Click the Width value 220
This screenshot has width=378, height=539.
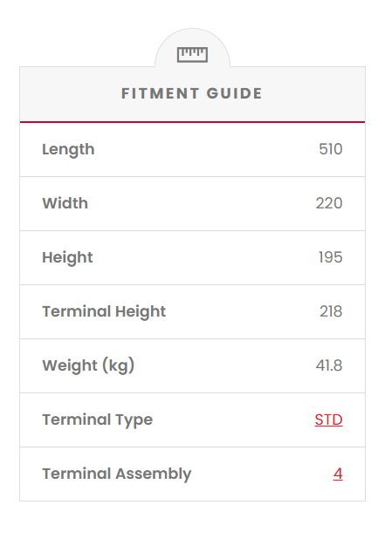pos(329,203)
